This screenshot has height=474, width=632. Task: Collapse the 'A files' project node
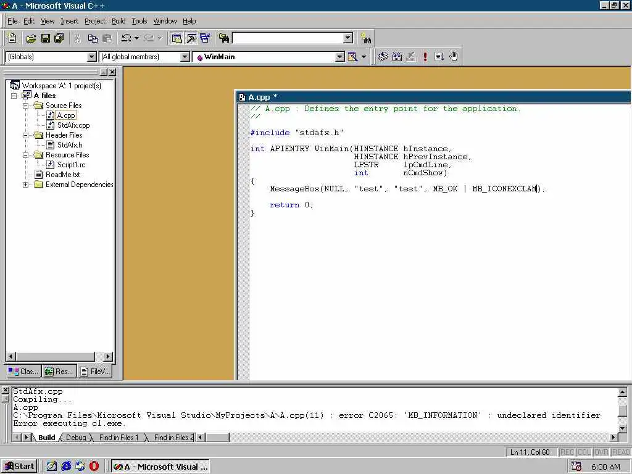[14, 96]
